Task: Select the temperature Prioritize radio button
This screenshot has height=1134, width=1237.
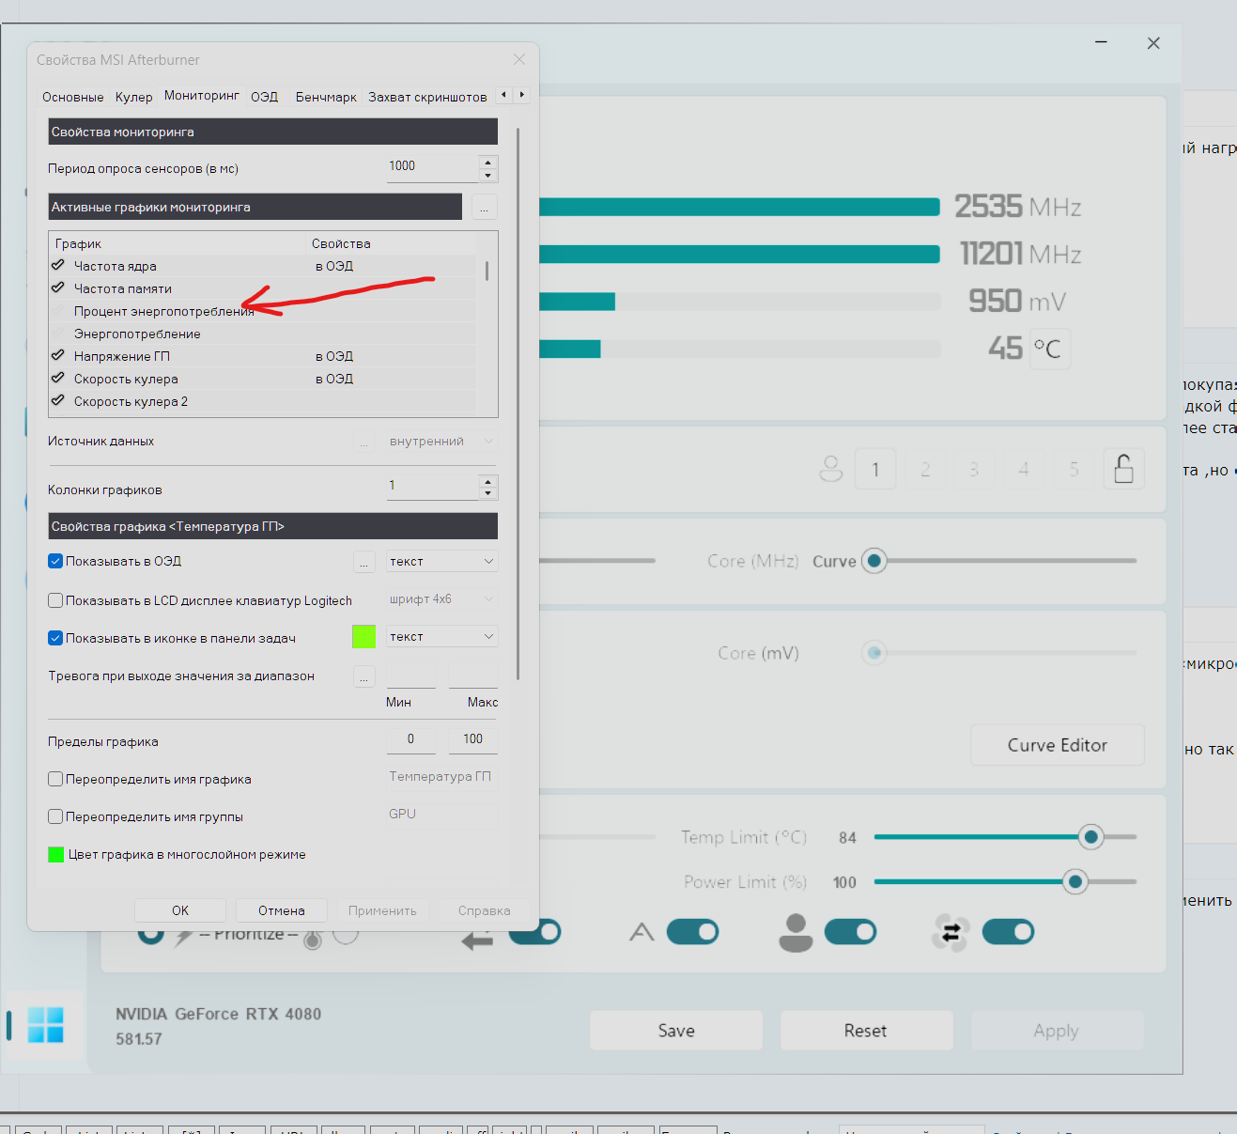Action: 346,933
